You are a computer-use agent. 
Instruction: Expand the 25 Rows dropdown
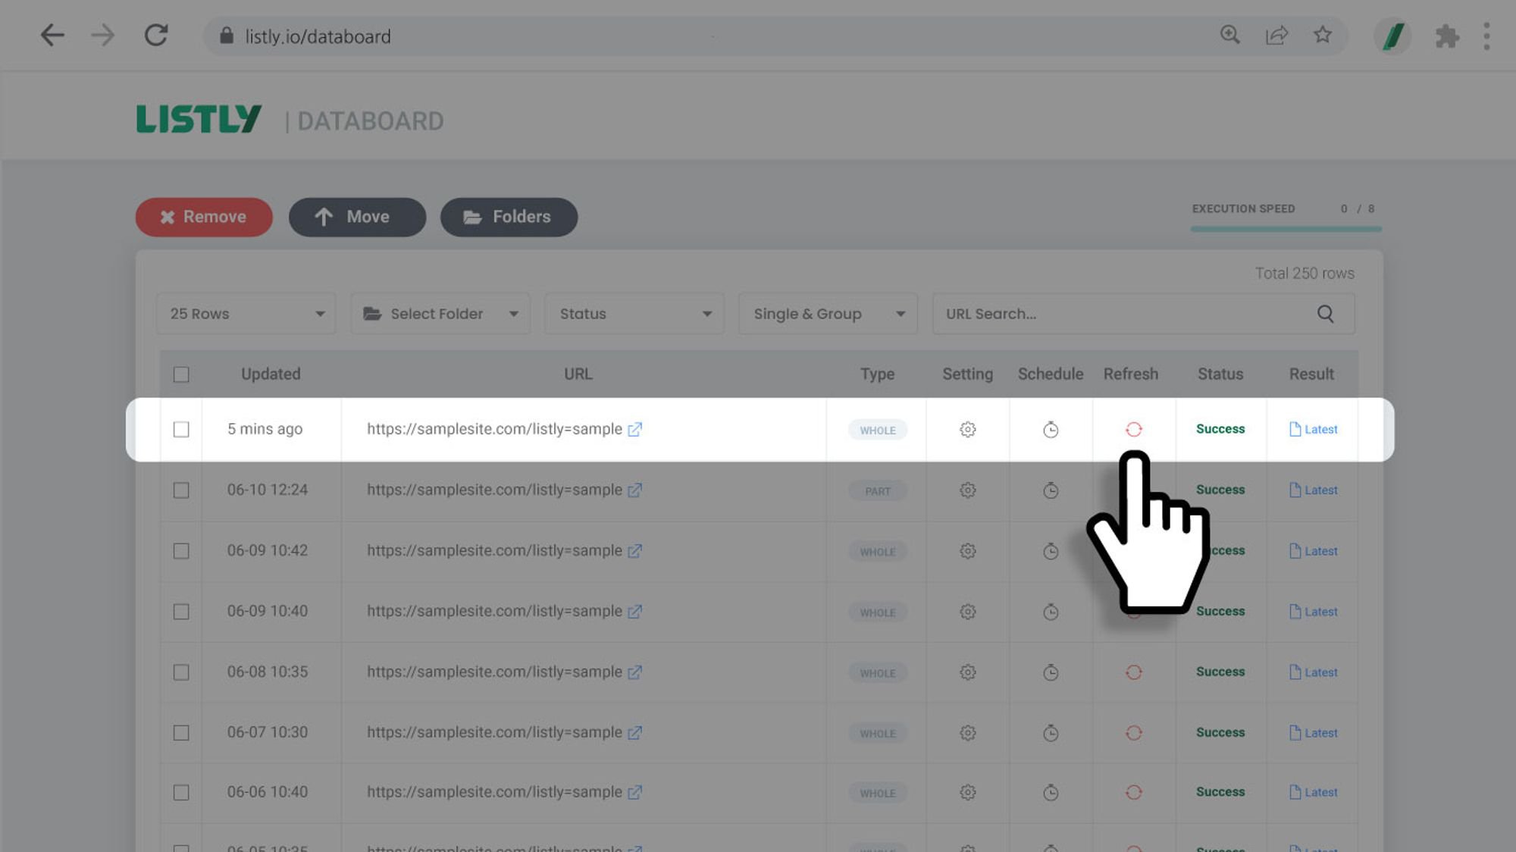[246, 314]
